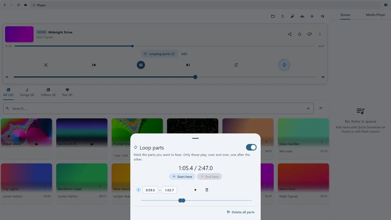Switch to the Media Player tab
The image size is (391, 220).
(376, 15)
